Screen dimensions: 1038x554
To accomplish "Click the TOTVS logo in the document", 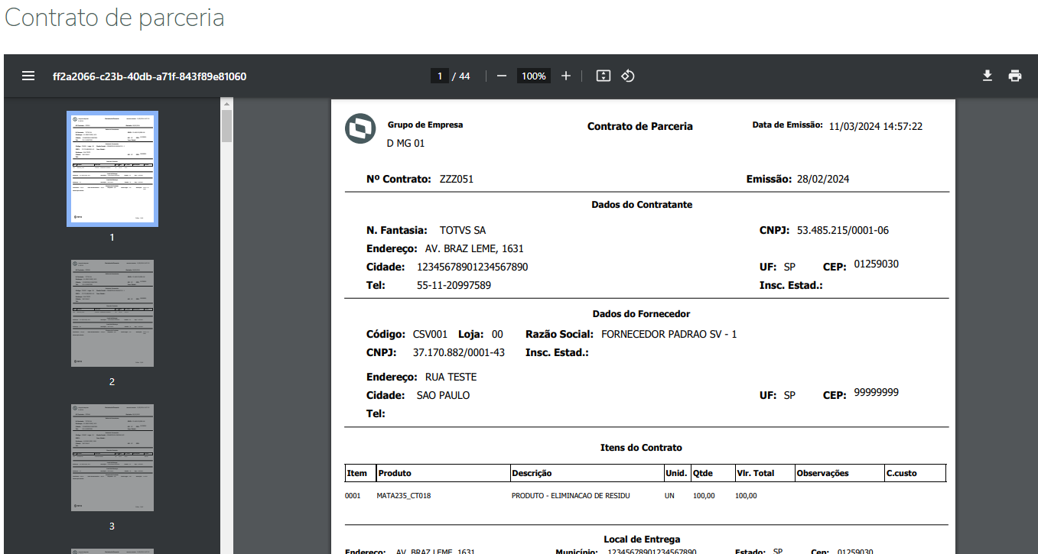I will click(x=359, y=129).
